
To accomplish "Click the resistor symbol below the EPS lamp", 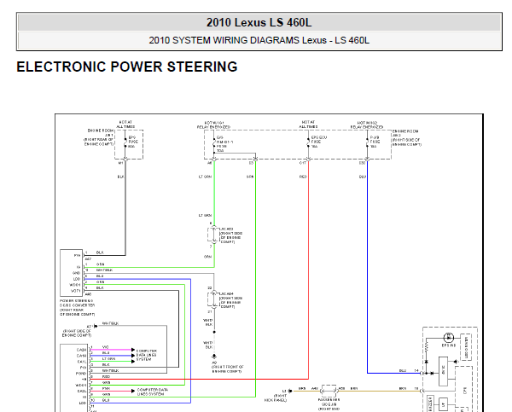I will 426,348.
